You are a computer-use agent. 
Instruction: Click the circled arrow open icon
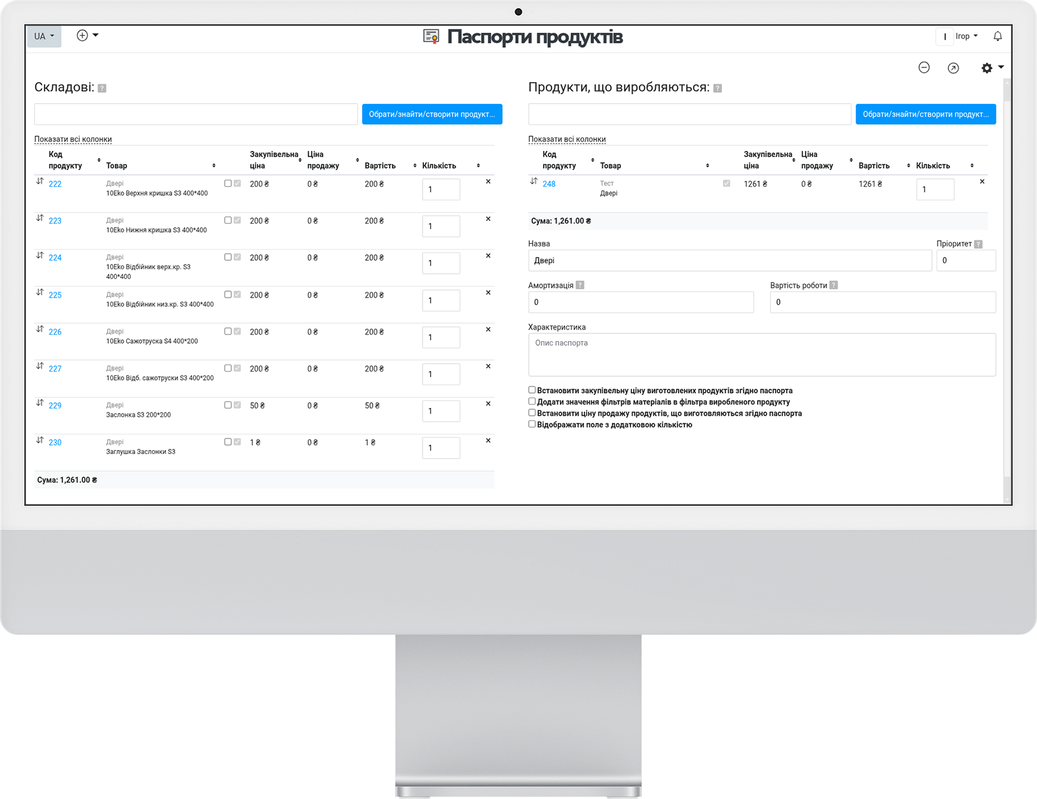953,68
